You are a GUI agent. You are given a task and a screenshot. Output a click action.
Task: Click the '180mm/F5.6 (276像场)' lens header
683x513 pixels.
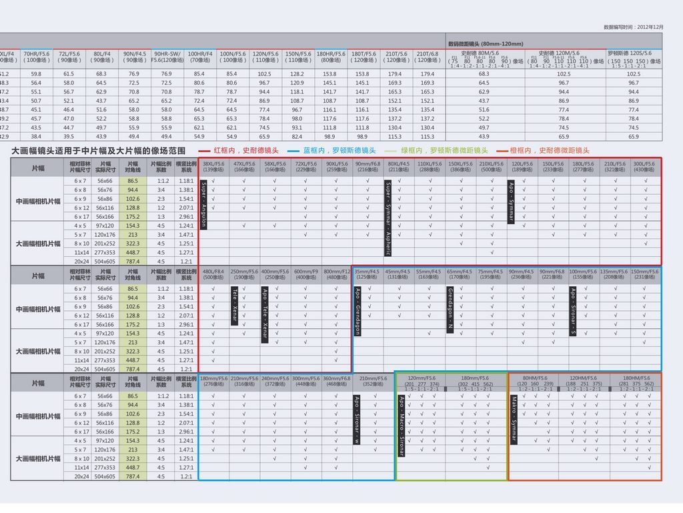(x=213, y=381)
